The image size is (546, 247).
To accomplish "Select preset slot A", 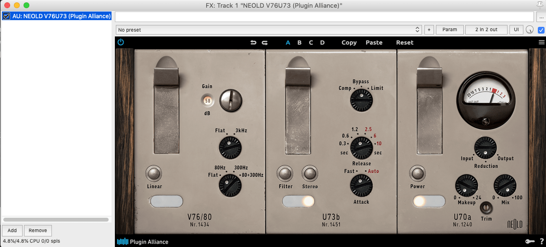I will (288, 43).
